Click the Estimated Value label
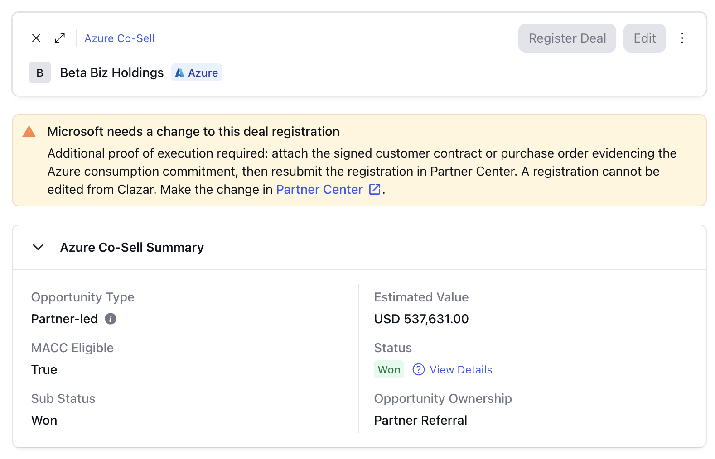This screenshot has width=715, height=459. (x=421, y=297)
